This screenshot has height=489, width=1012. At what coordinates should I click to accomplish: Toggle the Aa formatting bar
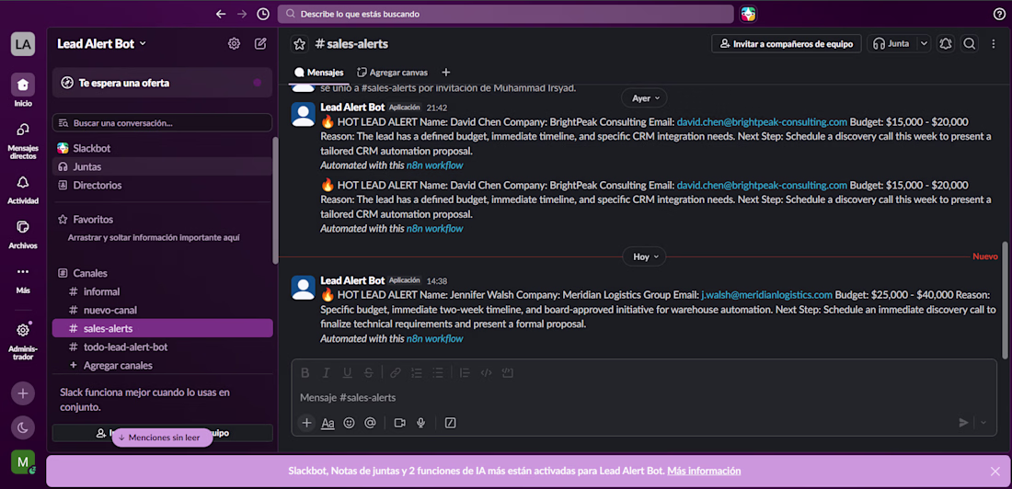click(328, 423)
